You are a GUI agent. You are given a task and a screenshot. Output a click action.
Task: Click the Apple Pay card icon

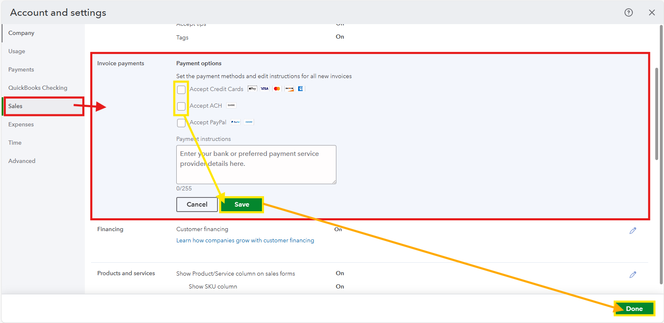[x=252, y=89]
